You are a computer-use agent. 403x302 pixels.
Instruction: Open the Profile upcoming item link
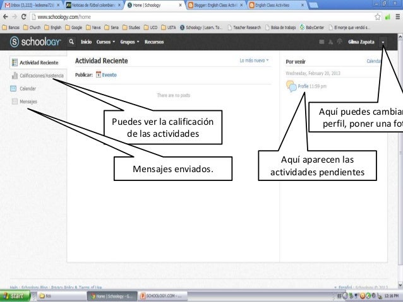point(303,86)
